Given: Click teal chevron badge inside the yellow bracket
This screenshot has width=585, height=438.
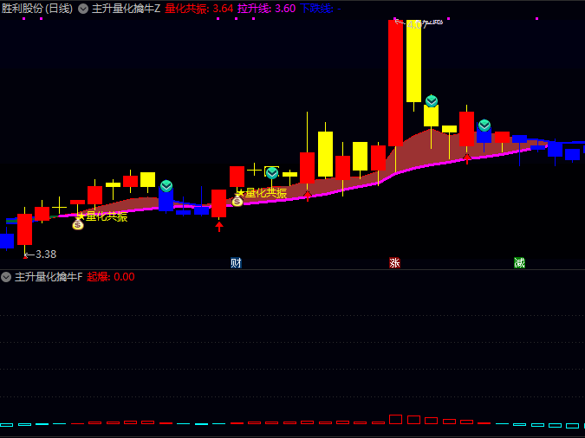Looking at the screenshot, I should click(272, 173).
